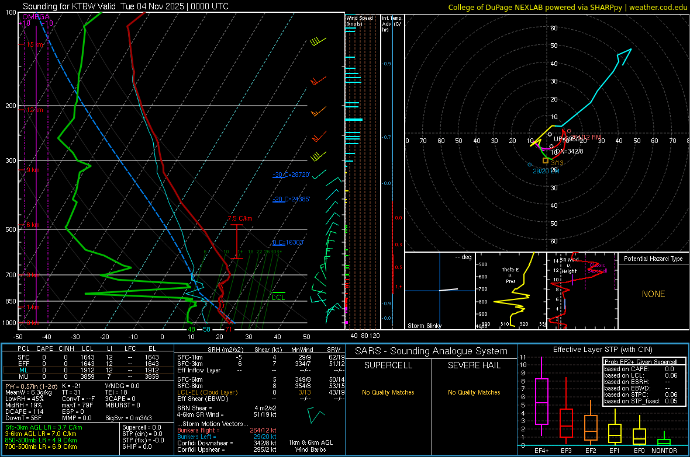Click the CINH column header
Image resolution: width=690 pixels, height=457 pixels.
(x=67, y=348)
